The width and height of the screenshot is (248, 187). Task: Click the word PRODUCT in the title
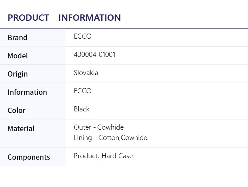pyautogui.click(x=28, y=18)
